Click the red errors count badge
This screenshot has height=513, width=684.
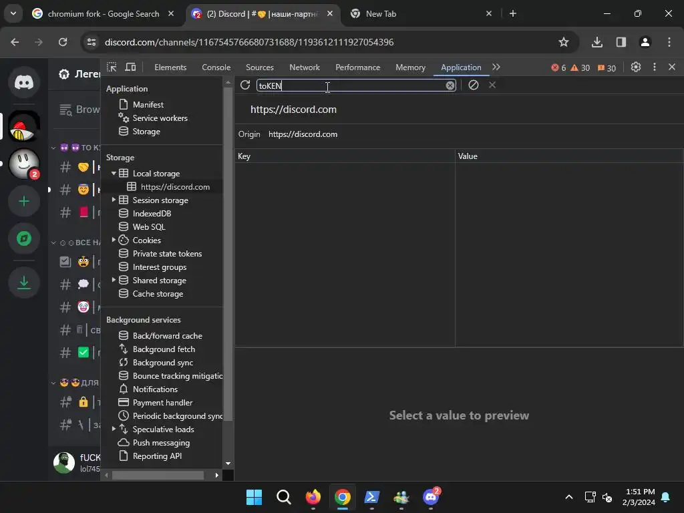tap(558, 67)
